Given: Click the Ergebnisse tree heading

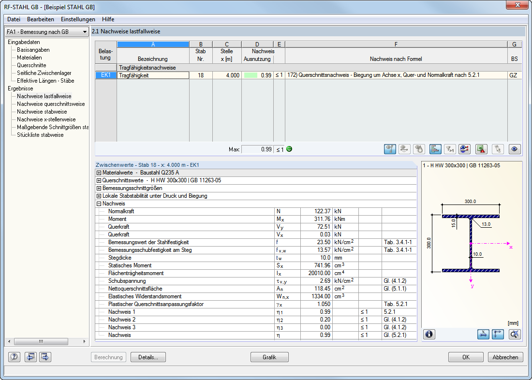Looking at the screenshot, I should pyautogui.click(x=20, y=88).
